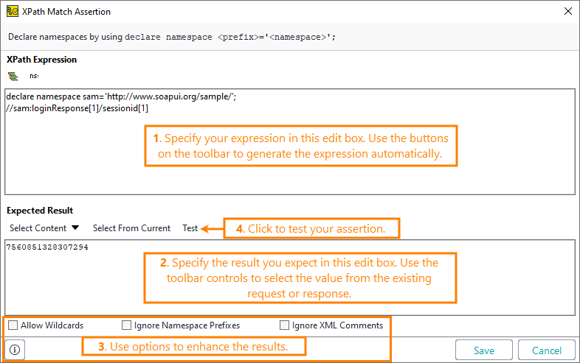The image size is (580, 363).
Task: Save the XPath assertion
Action: [484, 350]
